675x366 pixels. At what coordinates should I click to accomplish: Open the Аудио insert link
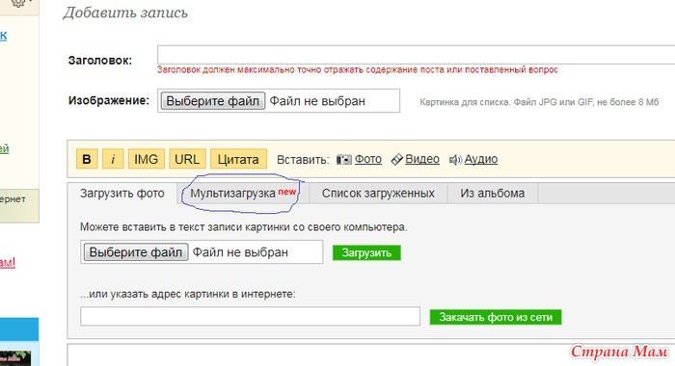click(481, 159)
